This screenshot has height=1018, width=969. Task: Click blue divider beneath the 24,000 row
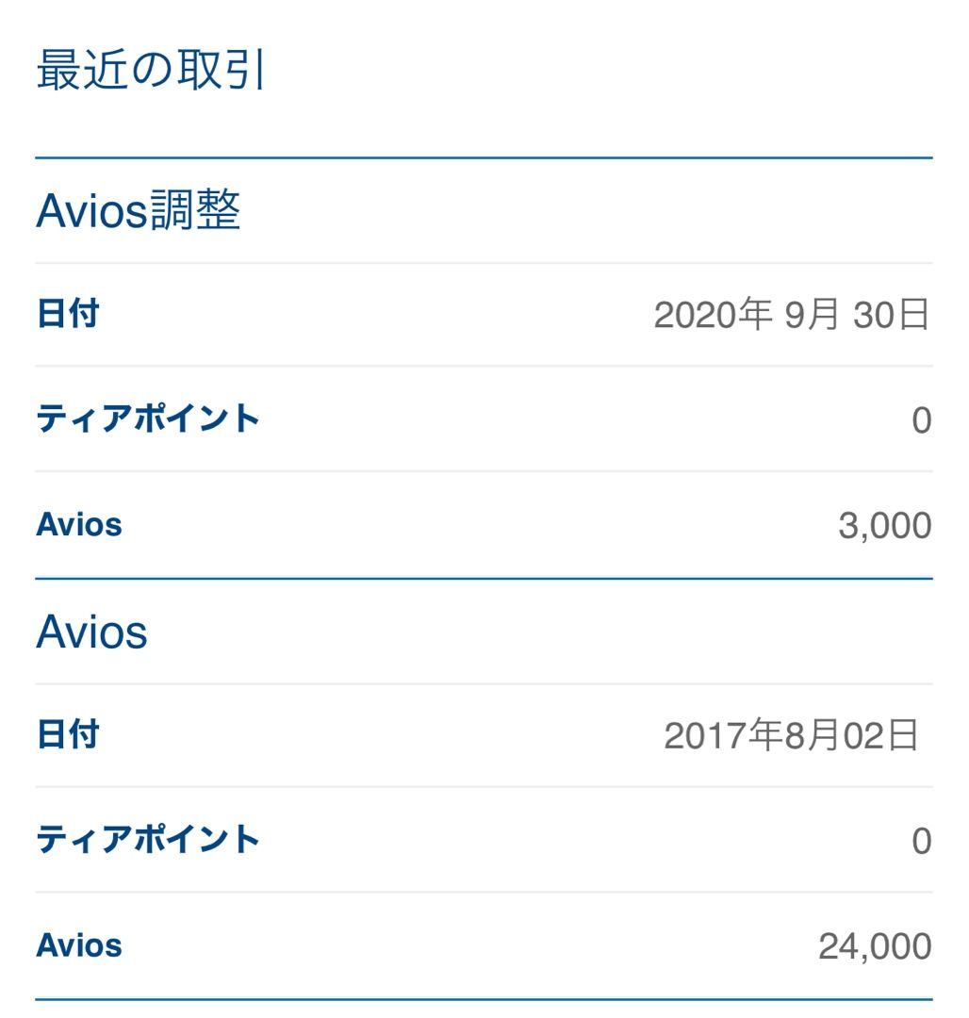(484, 999)
